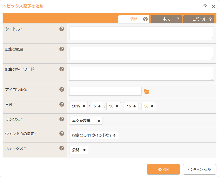
Task: Click the orange OK button
Action: (x=163, y=169)
